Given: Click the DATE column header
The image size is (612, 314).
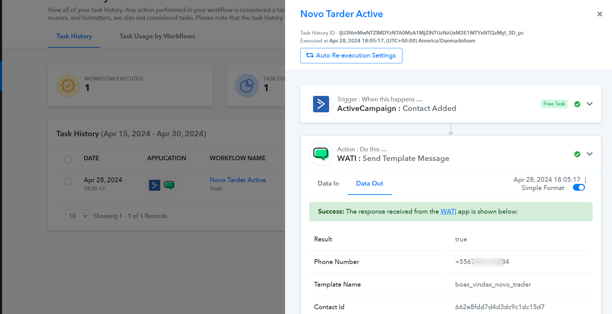Looking at the screenshot, I should pos(91,158).
